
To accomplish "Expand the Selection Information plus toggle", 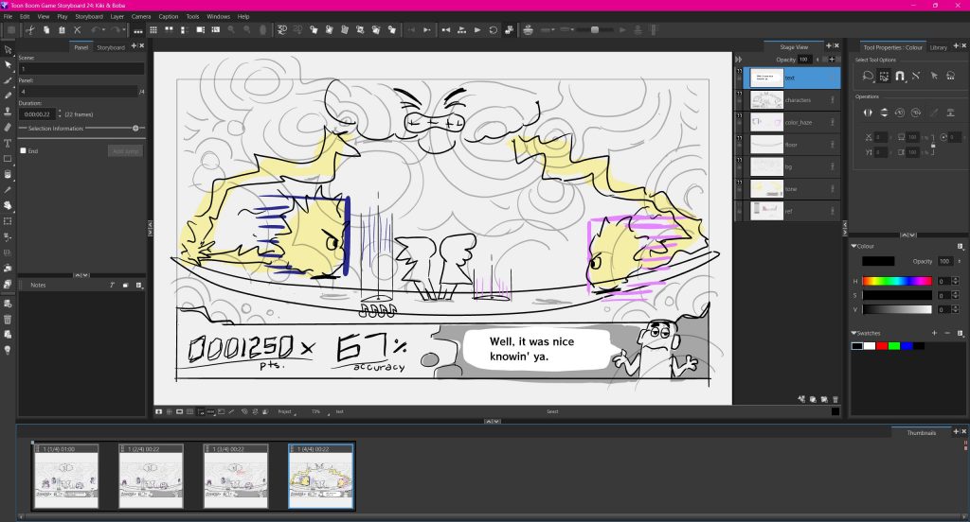I will tap(135, 129).
